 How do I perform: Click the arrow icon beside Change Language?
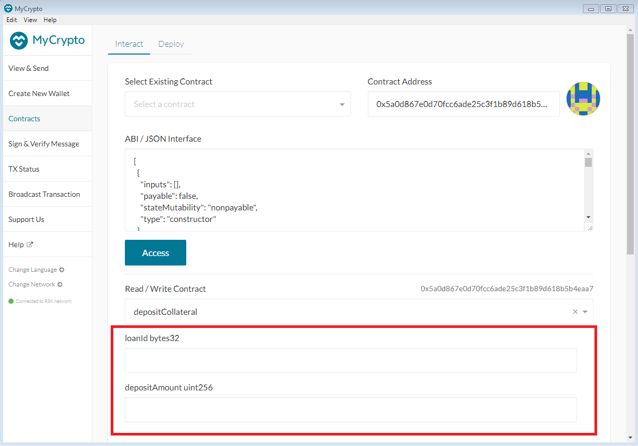(62, 270)
